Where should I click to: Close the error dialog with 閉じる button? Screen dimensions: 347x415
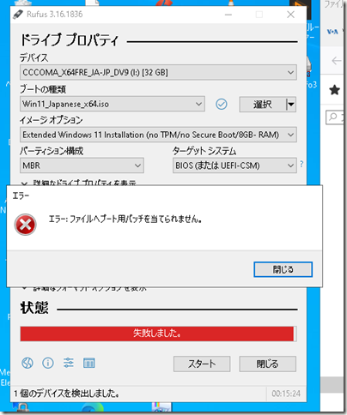pos(283,269)
